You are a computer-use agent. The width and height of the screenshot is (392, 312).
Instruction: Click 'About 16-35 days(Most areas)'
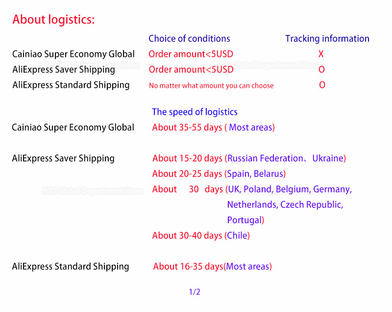[213, 266]
